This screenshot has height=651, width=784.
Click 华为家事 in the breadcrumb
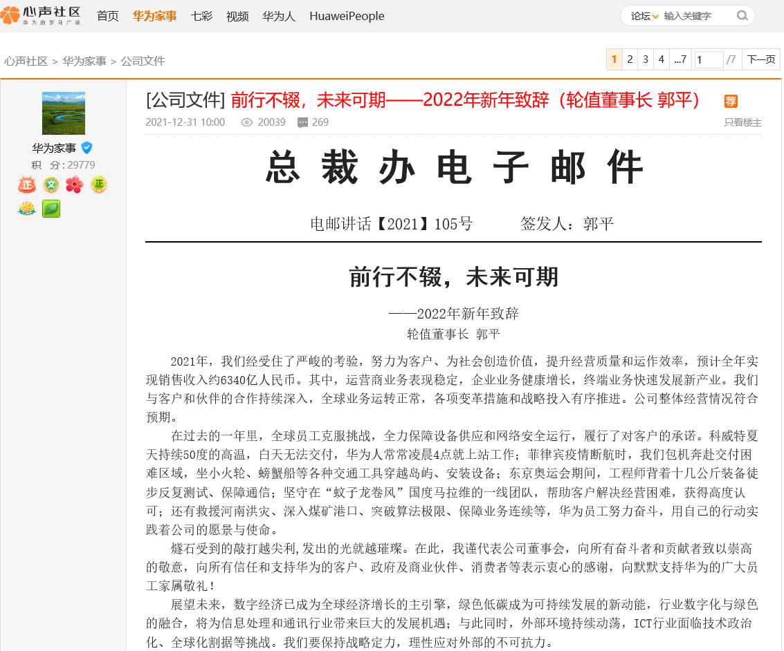(84, 61)
